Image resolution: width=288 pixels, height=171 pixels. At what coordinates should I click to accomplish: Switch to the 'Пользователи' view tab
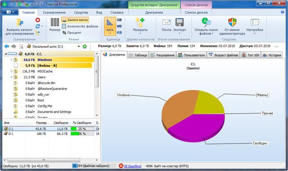tap(191, 55)
